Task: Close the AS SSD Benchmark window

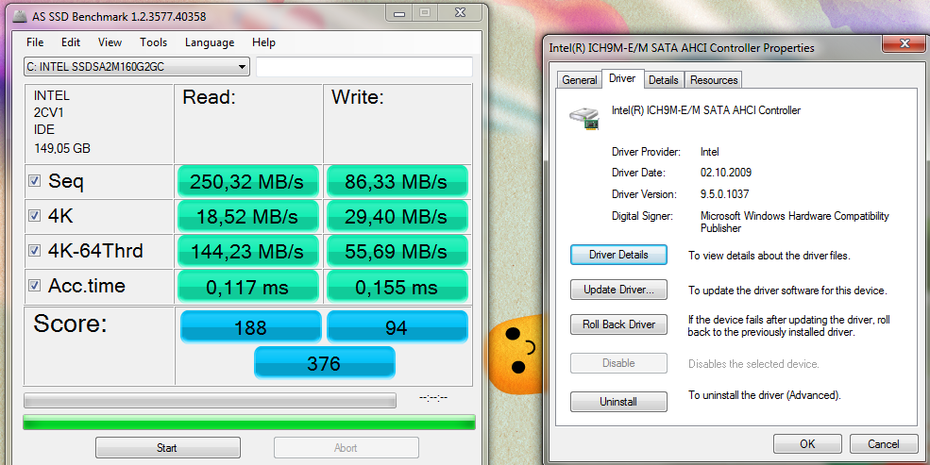Action: pos(460,13)
